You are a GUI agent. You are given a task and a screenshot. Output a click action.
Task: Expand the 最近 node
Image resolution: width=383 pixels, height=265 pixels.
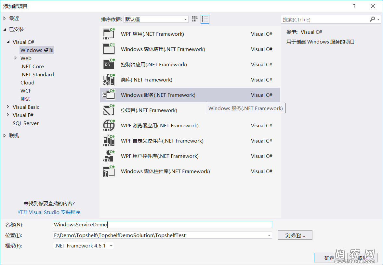(x=5, y=18)
